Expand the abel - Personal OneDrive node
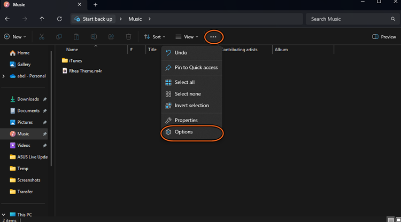This screenshot has height=222, width=401. 4,76
